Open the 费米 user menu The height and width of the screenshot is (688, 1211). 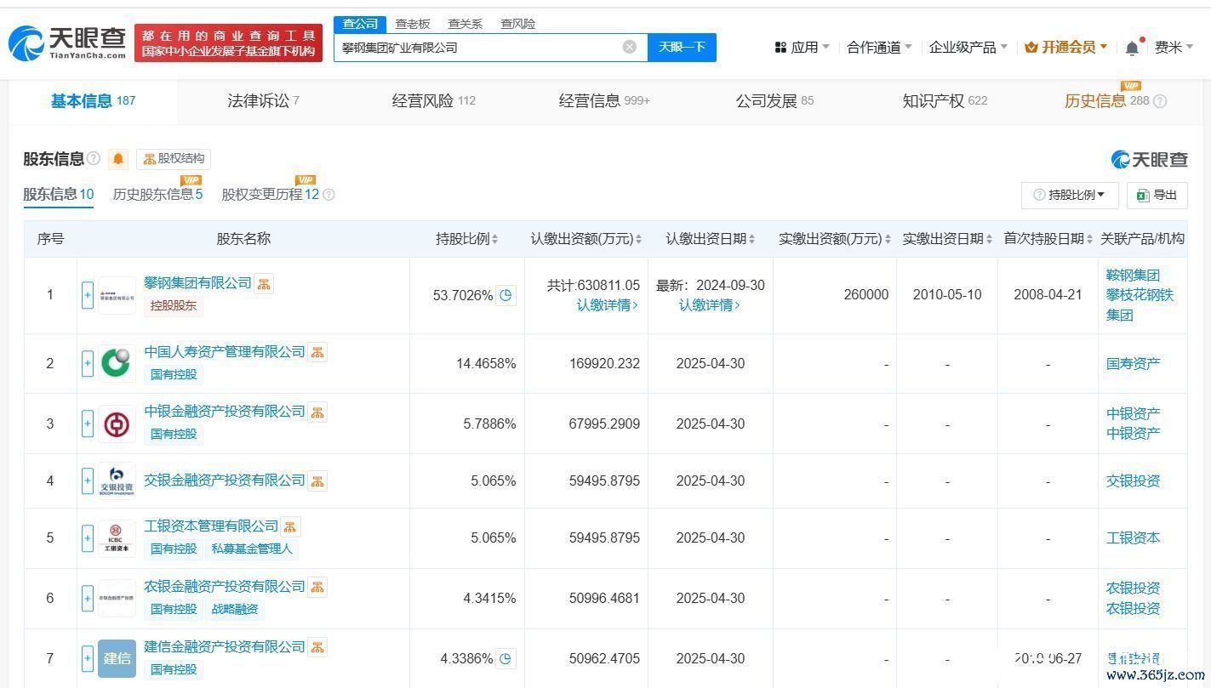tap(1174, 48)
